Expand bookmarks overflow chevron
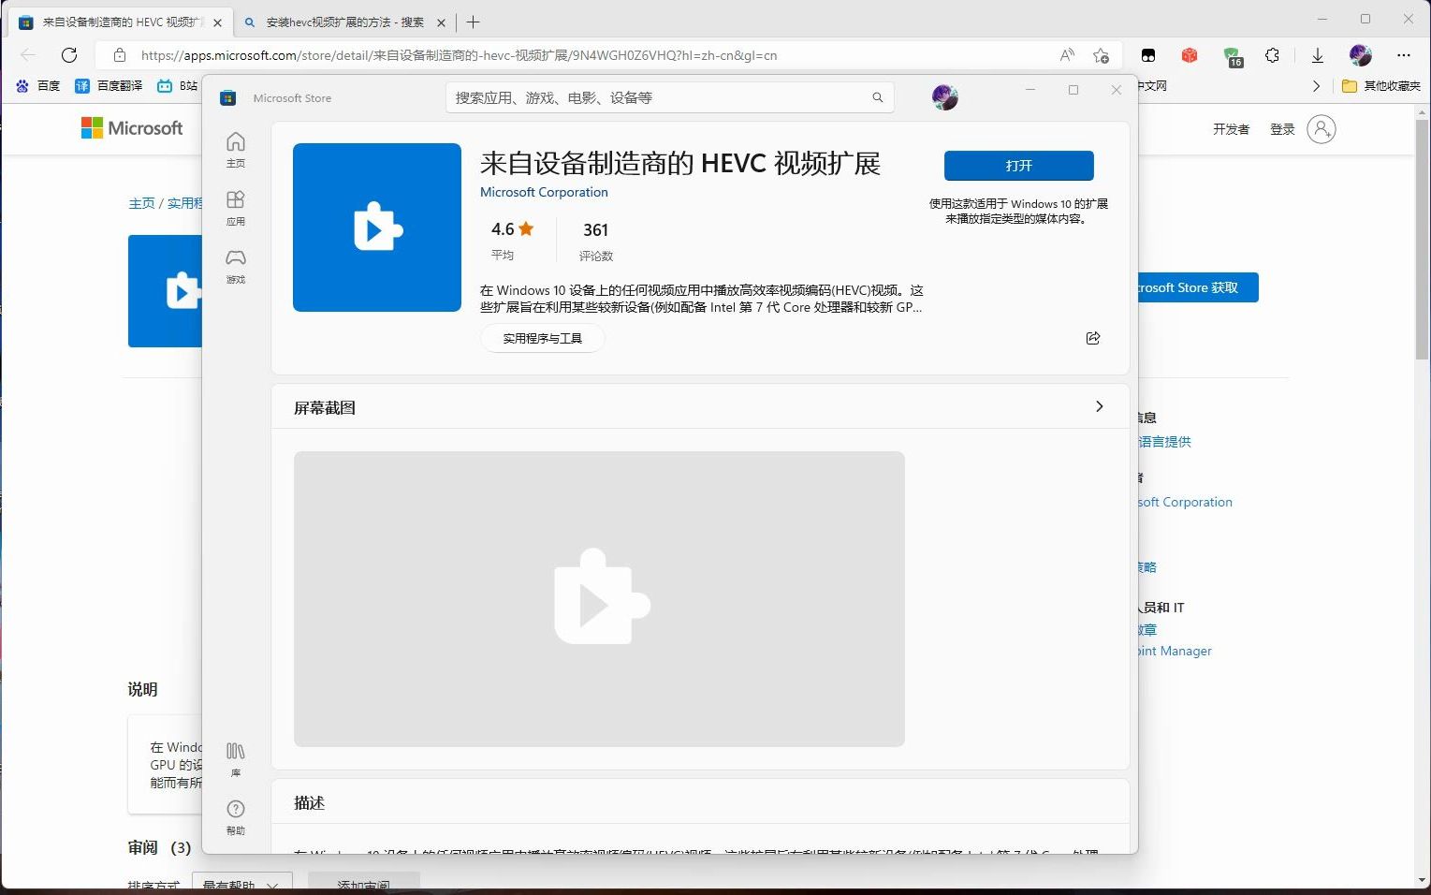 click(1316, 85)
